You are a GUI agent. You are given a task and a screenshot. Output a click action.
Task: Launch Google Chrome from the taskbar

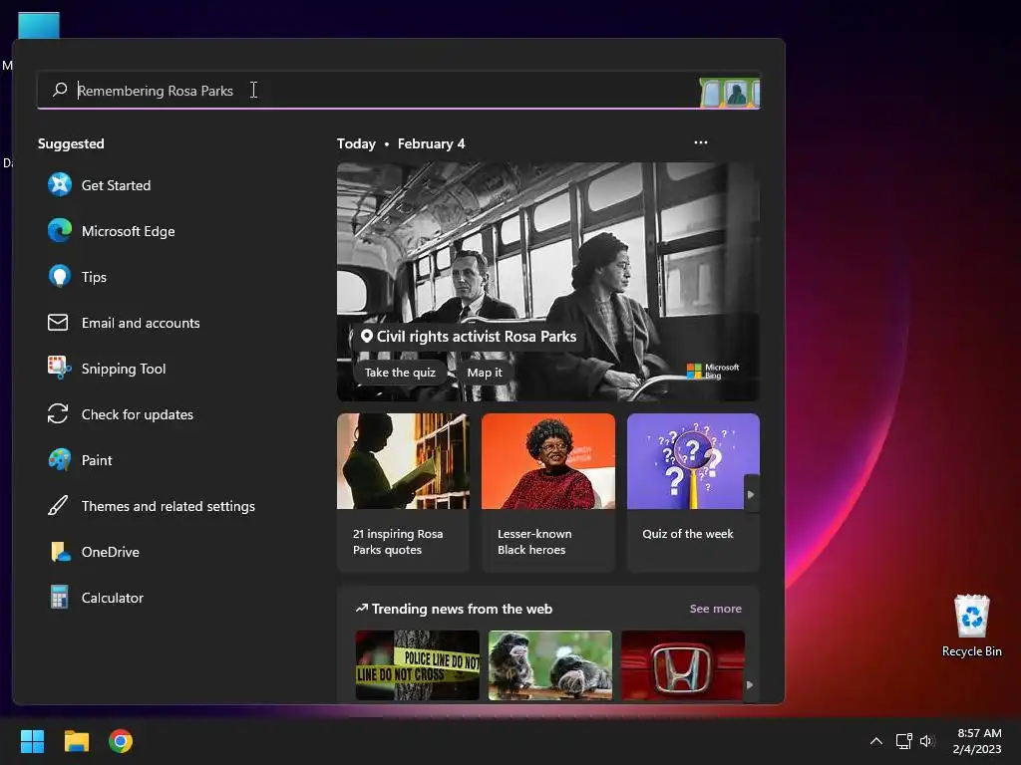(x=121, y=741)
